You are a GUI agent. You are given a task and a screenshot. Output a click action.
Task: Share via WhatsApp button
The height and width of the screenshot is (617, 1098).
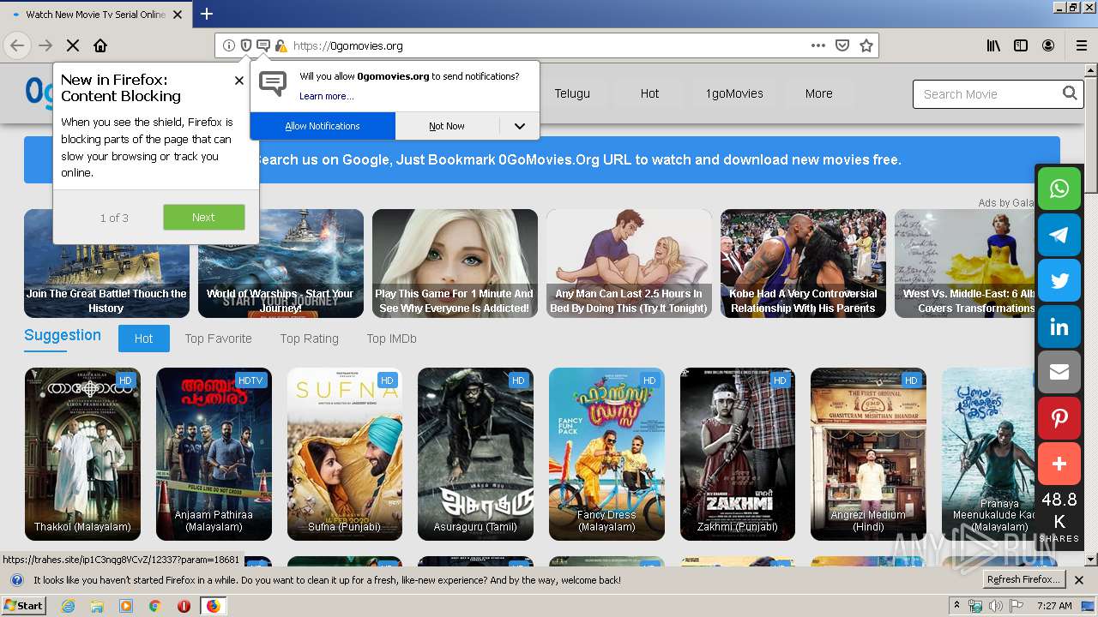(1059, 189)
